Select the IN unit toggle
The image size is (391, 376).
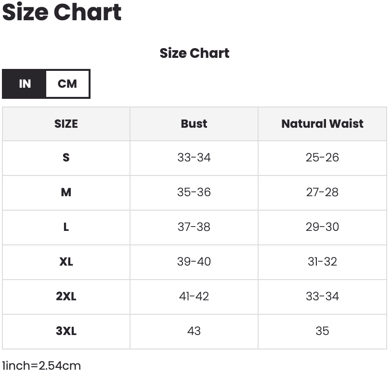tap(25, 84)
